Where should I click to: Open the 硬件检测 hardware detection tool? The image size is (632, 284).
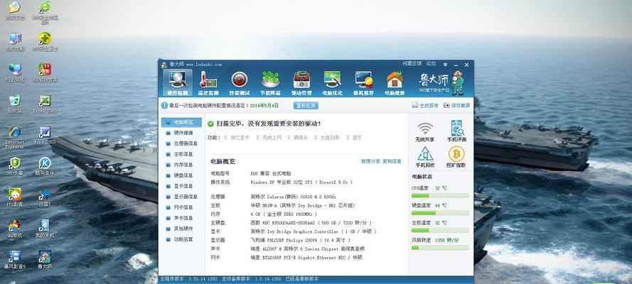177,83
